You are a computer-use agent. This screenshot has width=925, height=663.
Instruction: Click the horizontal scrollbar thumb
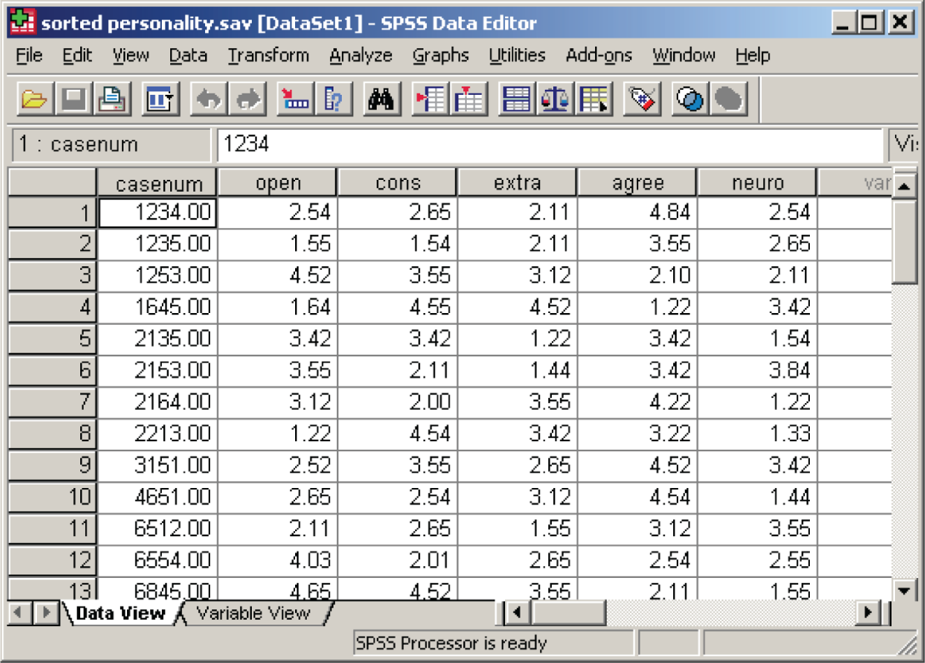click(568, 613)
